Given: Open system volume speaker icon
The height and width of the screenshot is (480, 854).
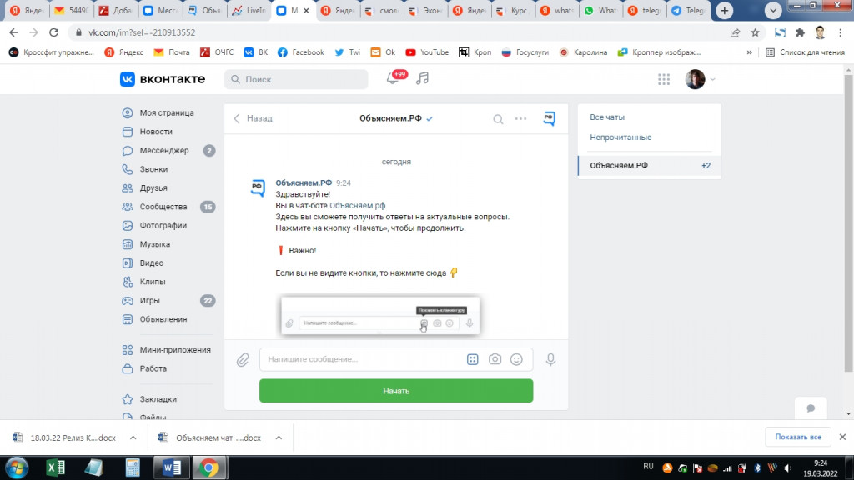Looking at the screenshot, I should click(x=787, y=467).
